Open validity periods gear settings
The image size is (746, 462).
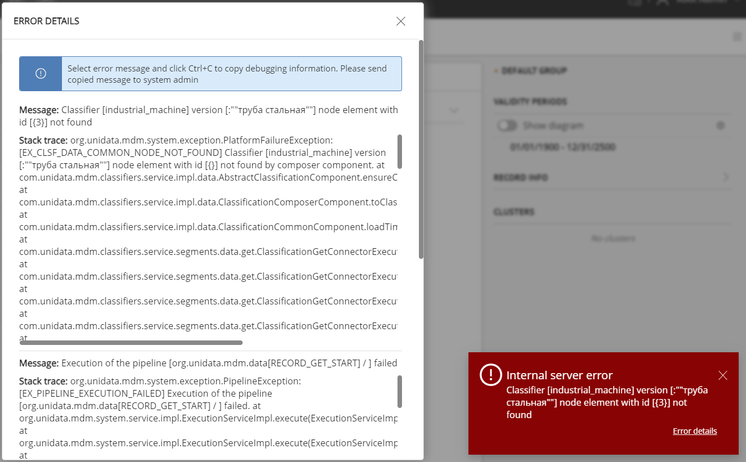pos(720,125)
